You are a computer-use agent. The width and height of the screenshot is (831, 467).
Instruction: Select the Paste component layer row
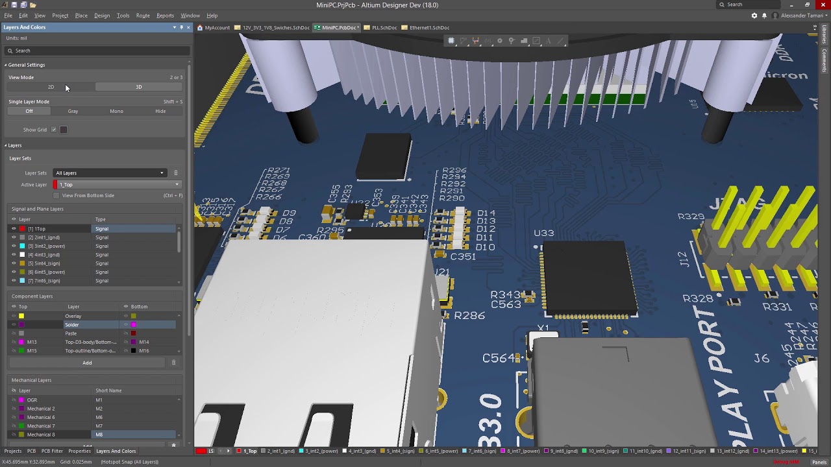coord(93,333)
